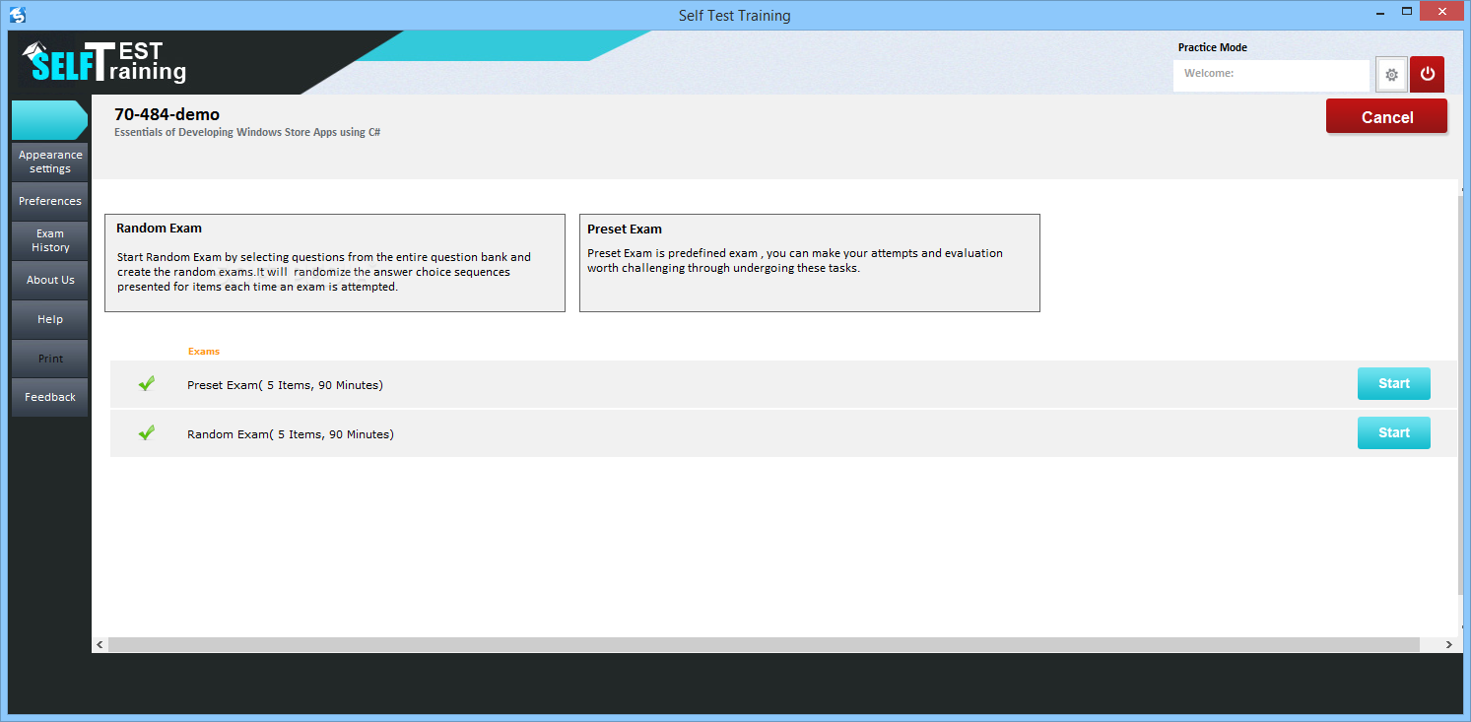
Task: Select the highlighted cyan sidebar tab
Action: [x=49, y=120]
